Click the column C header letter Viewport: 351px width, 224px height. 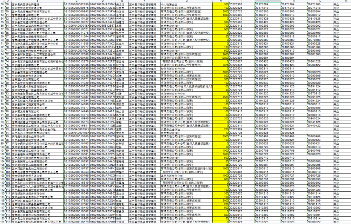(76, 1)
